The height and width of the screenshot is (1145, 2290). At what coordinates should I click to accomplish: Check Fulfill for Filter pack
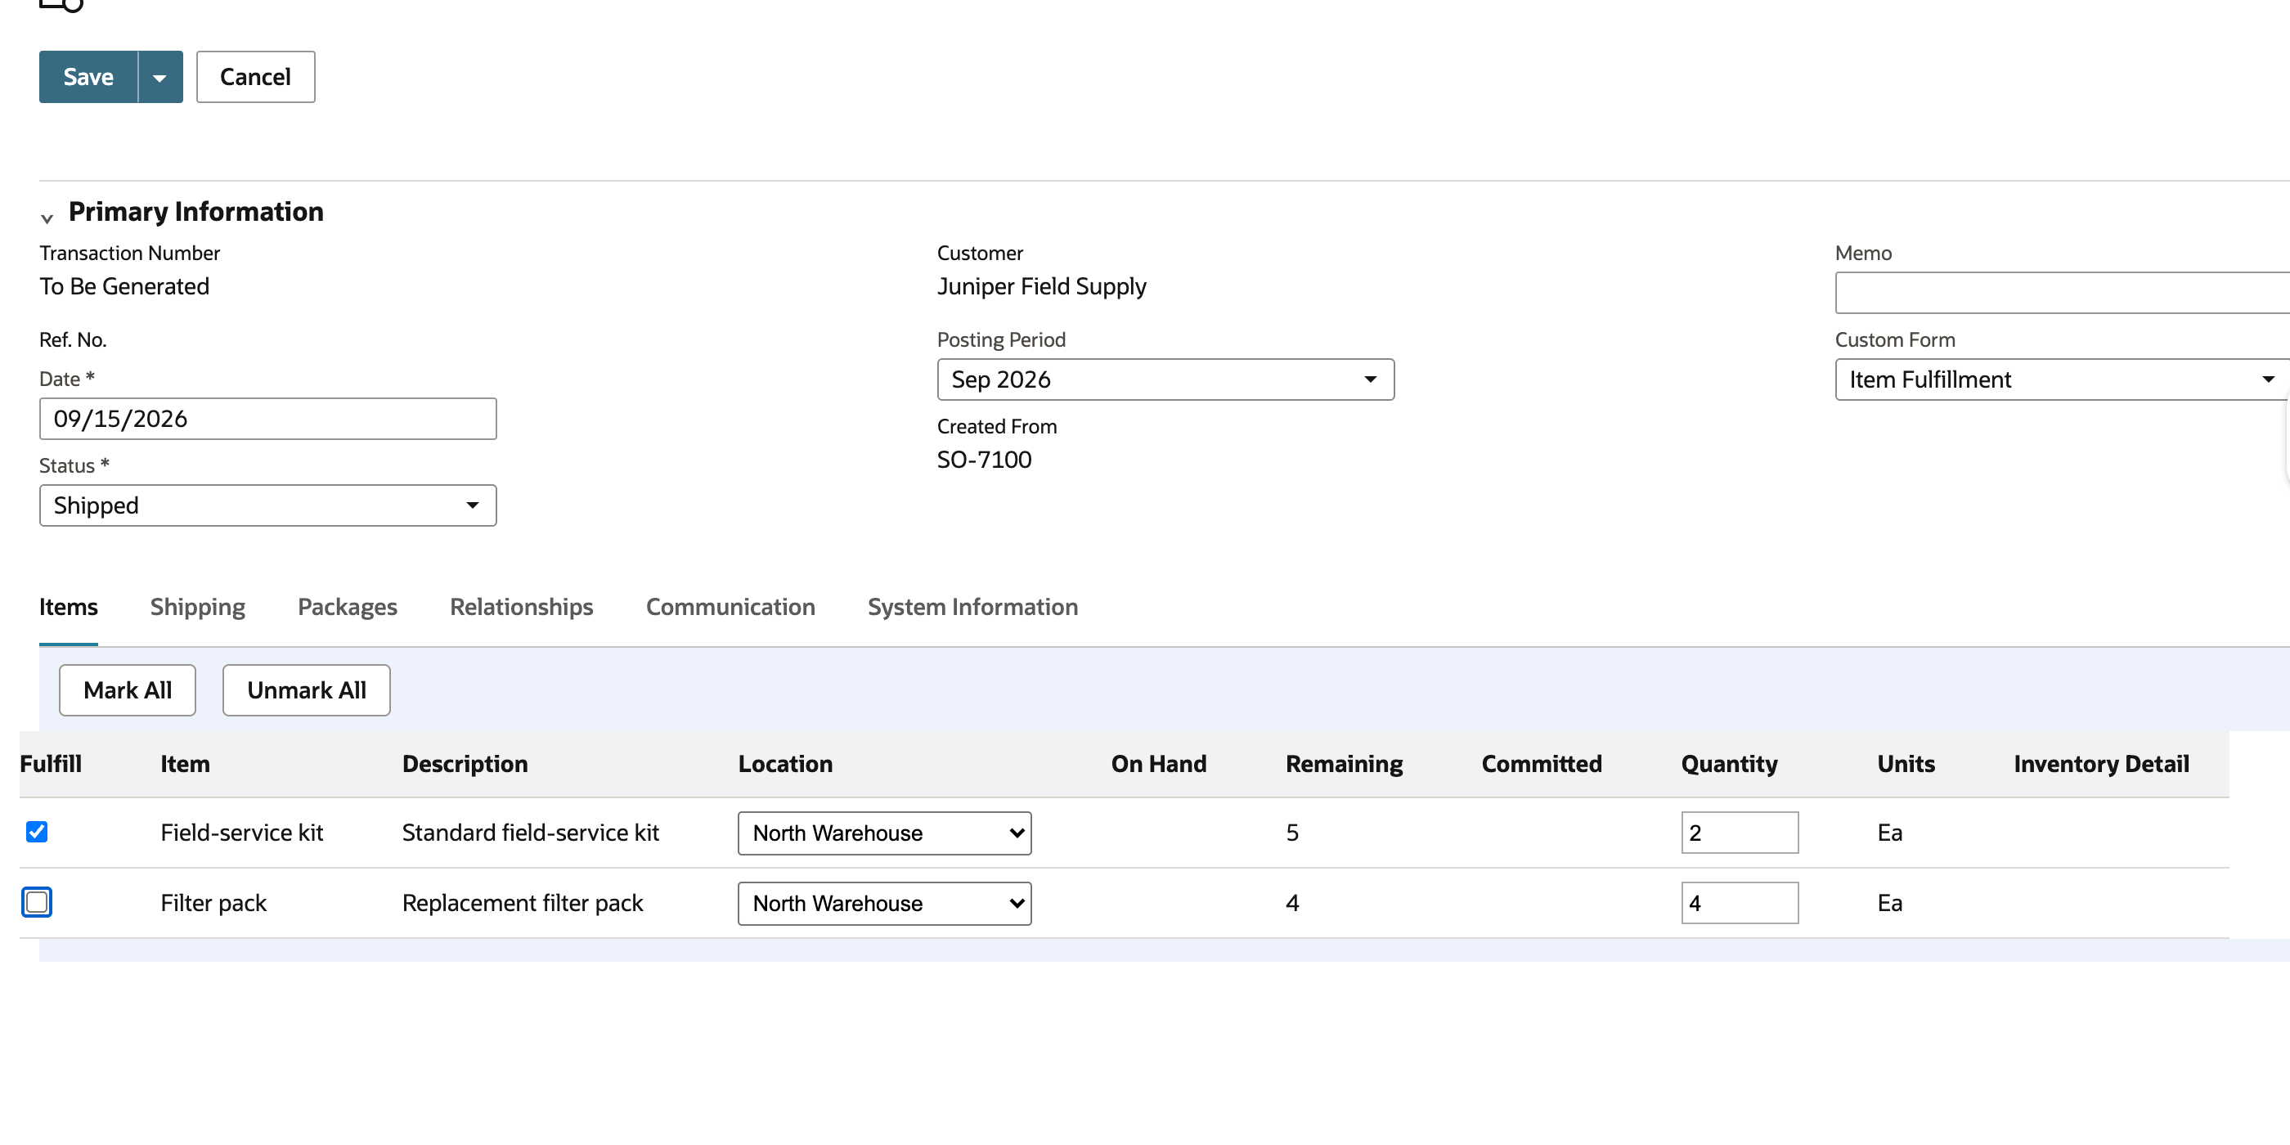(37, 902)
